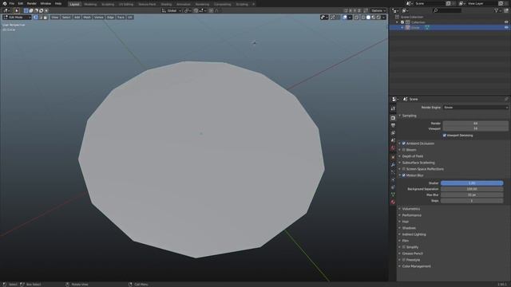Image resolution: width=511 pixels, height=287 pixels.
Task: Click the Render samples field
Action: tap(476, 124)
